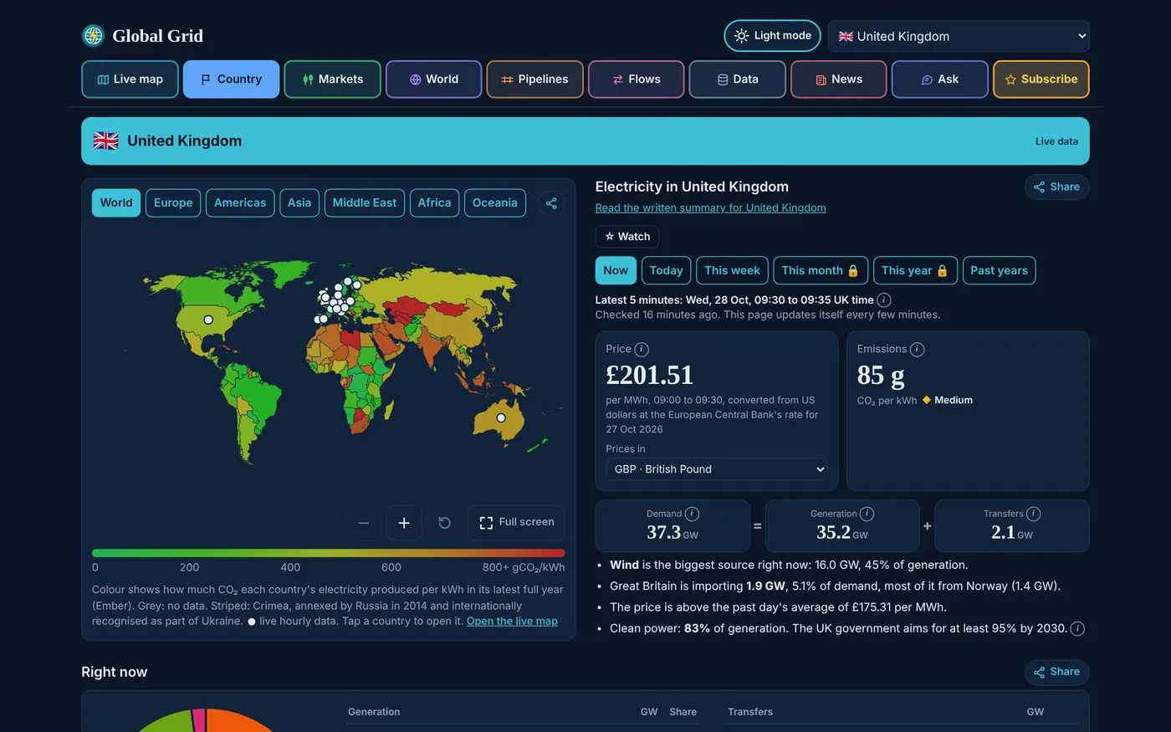The width and height of the screenshot is (1171, 732).
Task: Open info icon next to Emissions
Action: click(x=917, y=350)
